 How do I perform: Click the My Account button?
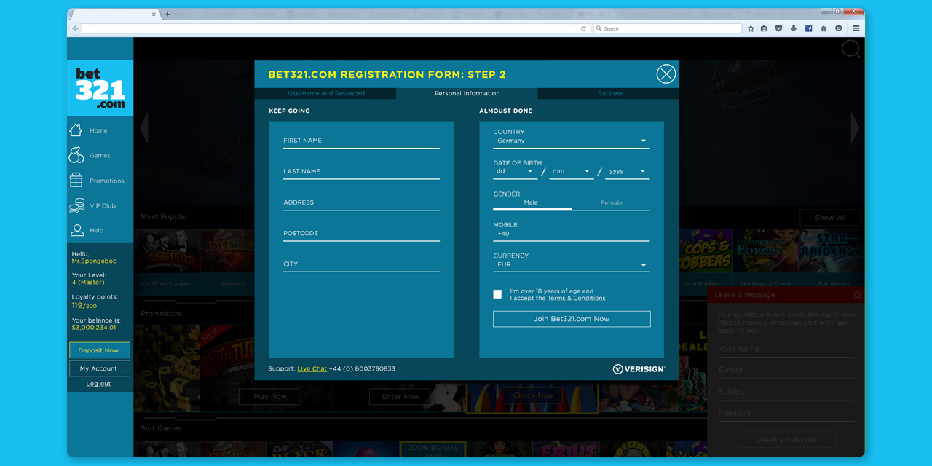(x=99, y=368)
